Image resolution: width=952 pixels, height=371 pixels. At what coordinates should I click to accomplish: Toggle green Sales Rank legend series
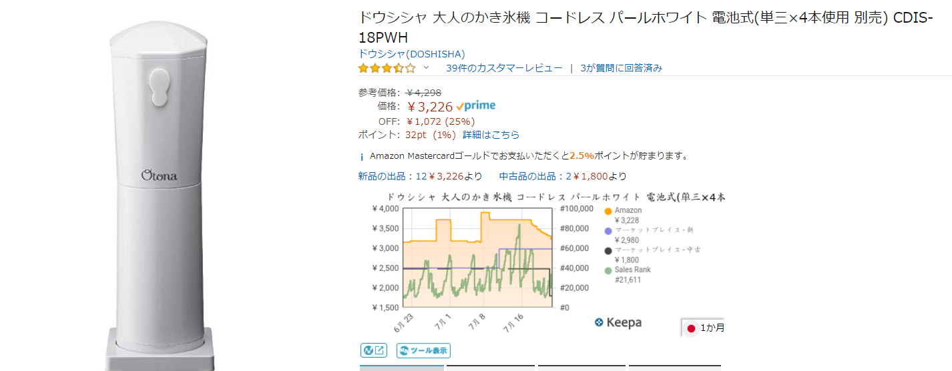point(608,270)
